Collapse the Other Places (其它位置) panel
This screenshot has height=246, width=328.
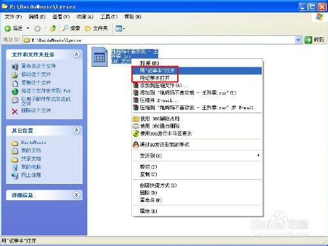76,130
